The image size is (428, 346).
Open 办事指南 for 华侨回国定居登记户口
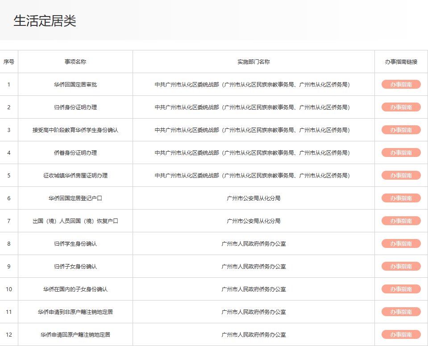(401, 198)
